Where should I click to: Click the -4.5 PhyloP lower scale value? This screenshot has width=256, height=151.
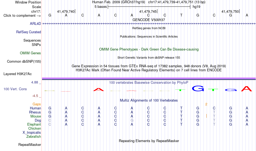tap(35, 96)
